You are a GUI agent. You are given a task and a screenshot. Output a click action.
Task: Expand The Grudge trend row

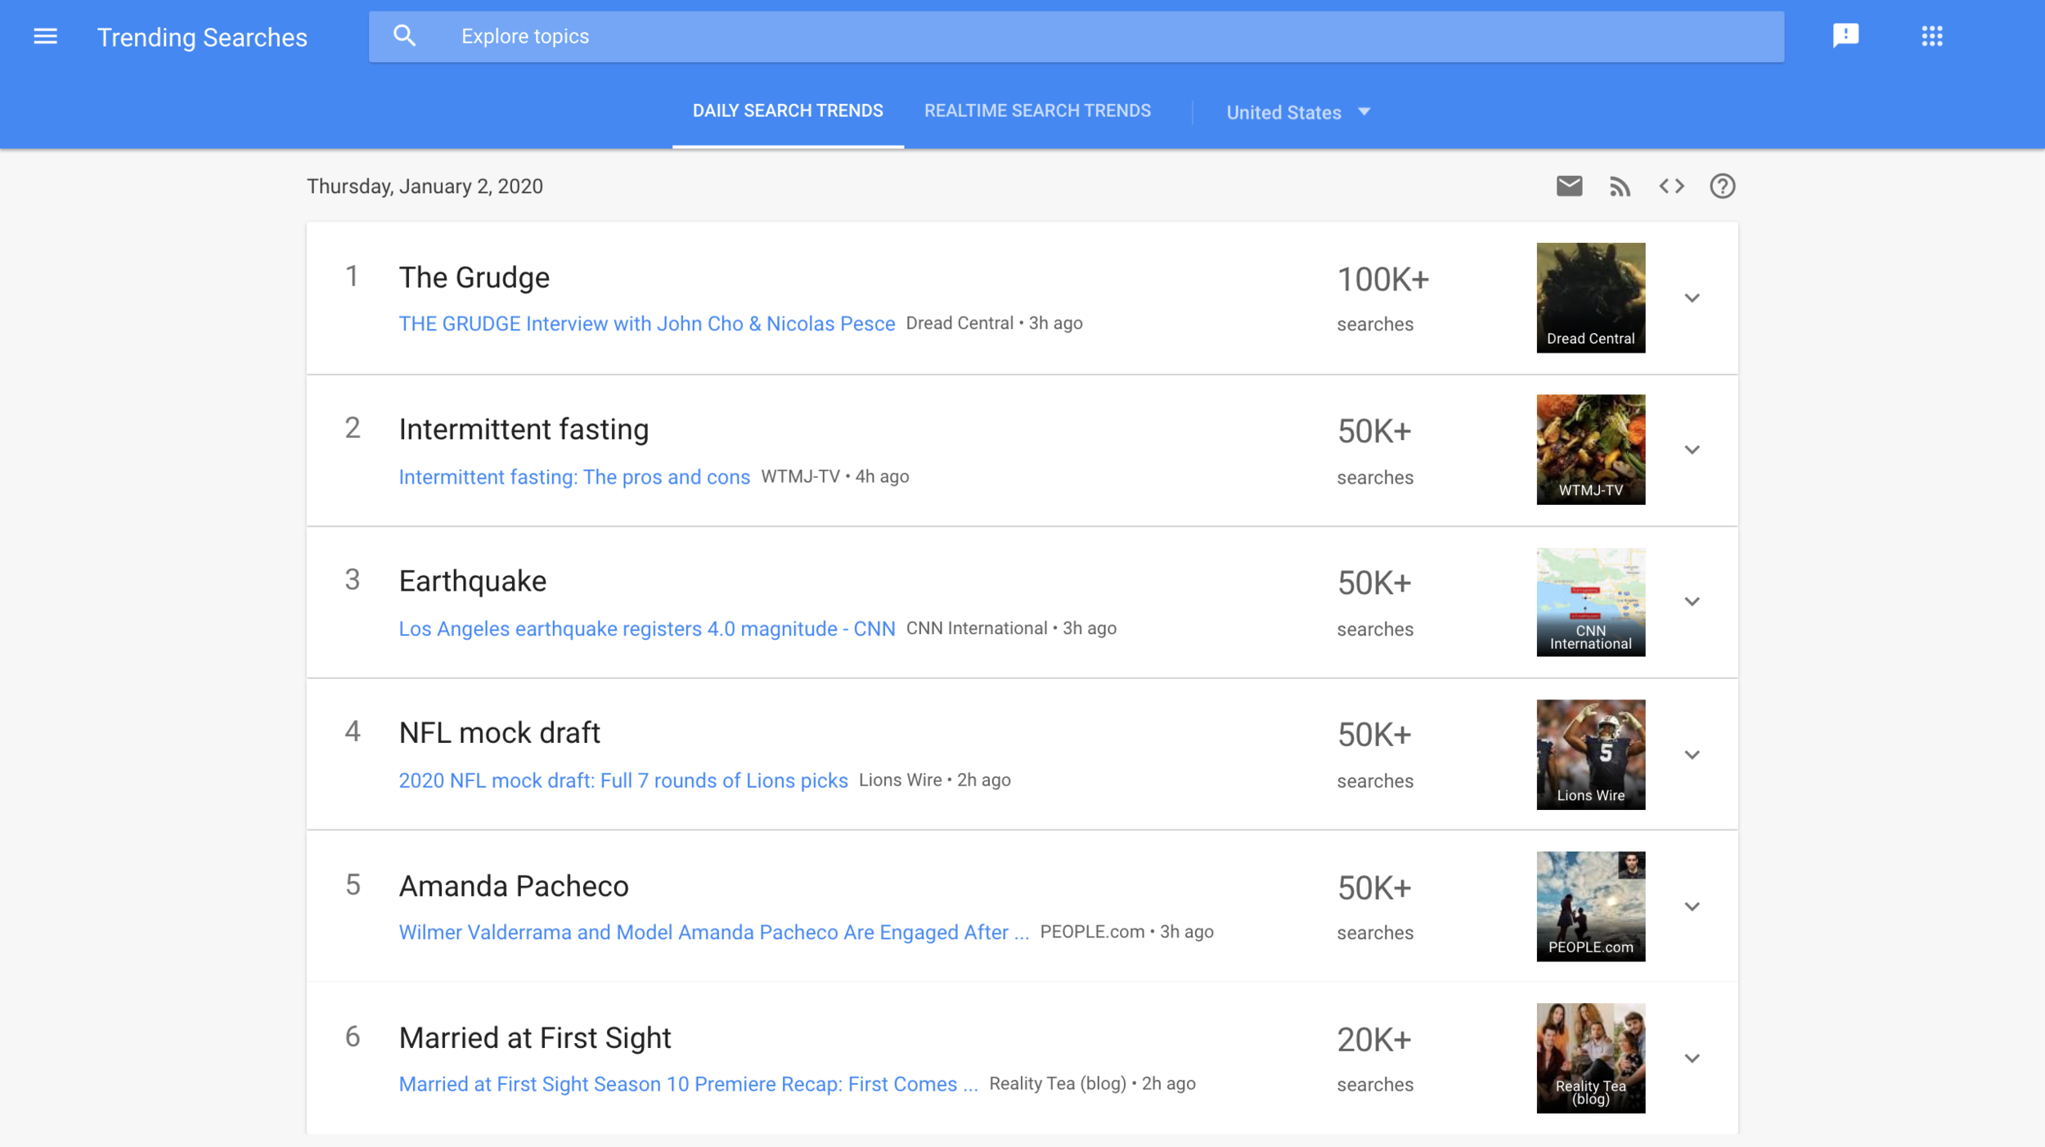[1692, 298]
